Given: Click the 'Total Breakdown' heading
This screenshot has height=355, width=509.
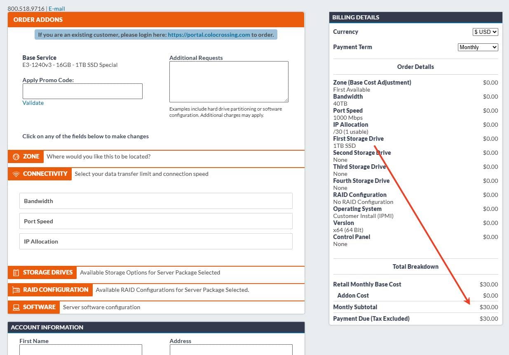Looking at the screenshot, I should (415, 267).
